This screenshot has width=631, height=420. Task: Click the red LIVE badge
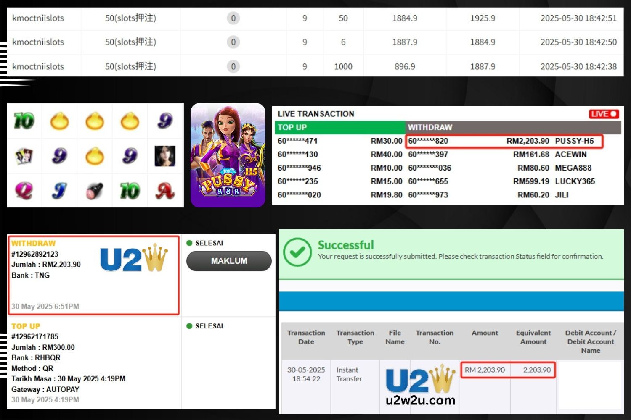pos(604,114)
